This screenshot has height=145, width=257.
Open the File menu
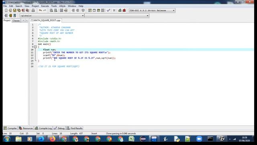pyautogui.click(x=5, y=6)
